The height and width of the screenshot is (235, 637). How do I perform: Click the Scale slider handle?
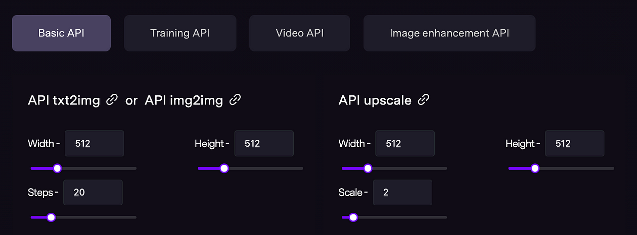tap(353, 217)
